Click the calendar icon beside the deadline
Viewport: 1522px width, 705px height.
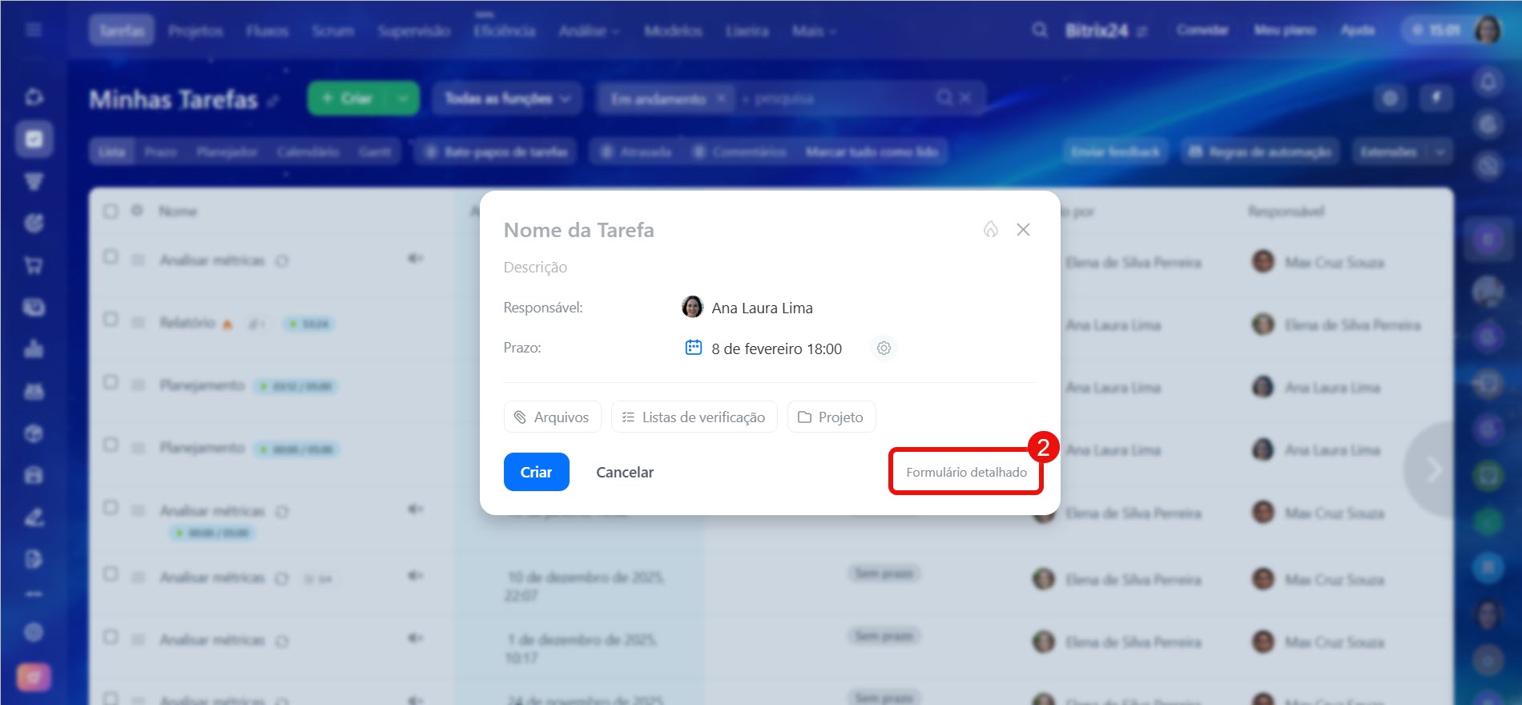(x=693, y=348)
